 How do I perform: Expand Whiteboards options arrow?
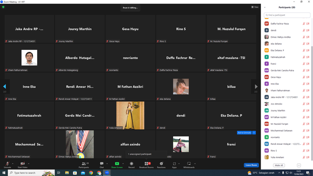coord(195,164)
